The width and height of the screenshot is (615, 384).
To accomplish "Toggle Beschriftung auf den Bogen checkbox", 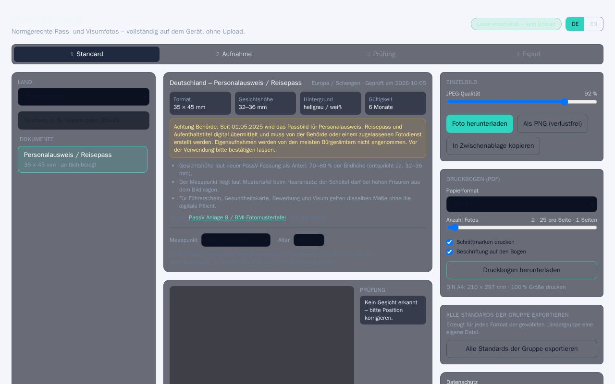I will [449, 252].
